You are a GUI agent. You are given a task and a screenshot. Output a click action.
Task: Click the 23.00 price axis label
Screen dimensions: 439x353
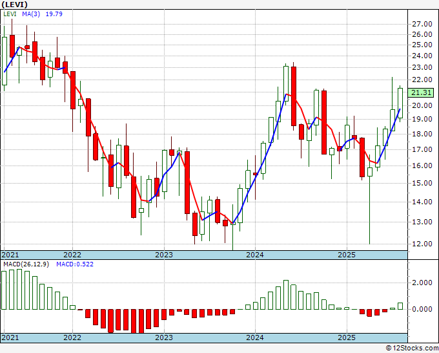coord(422,67)
